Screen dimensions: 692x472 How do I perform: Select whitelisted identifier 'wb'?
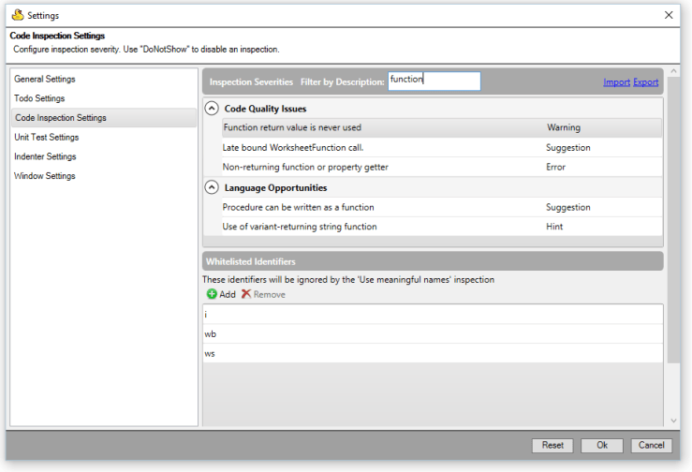[x=433, y=333]
